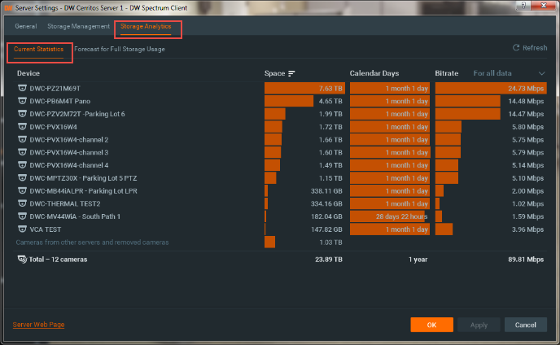This screenshot has height=345, width=560.
Task: Click camera icon beside DWC-PB6M4T Pano
Action: click(x=22, y=101)
